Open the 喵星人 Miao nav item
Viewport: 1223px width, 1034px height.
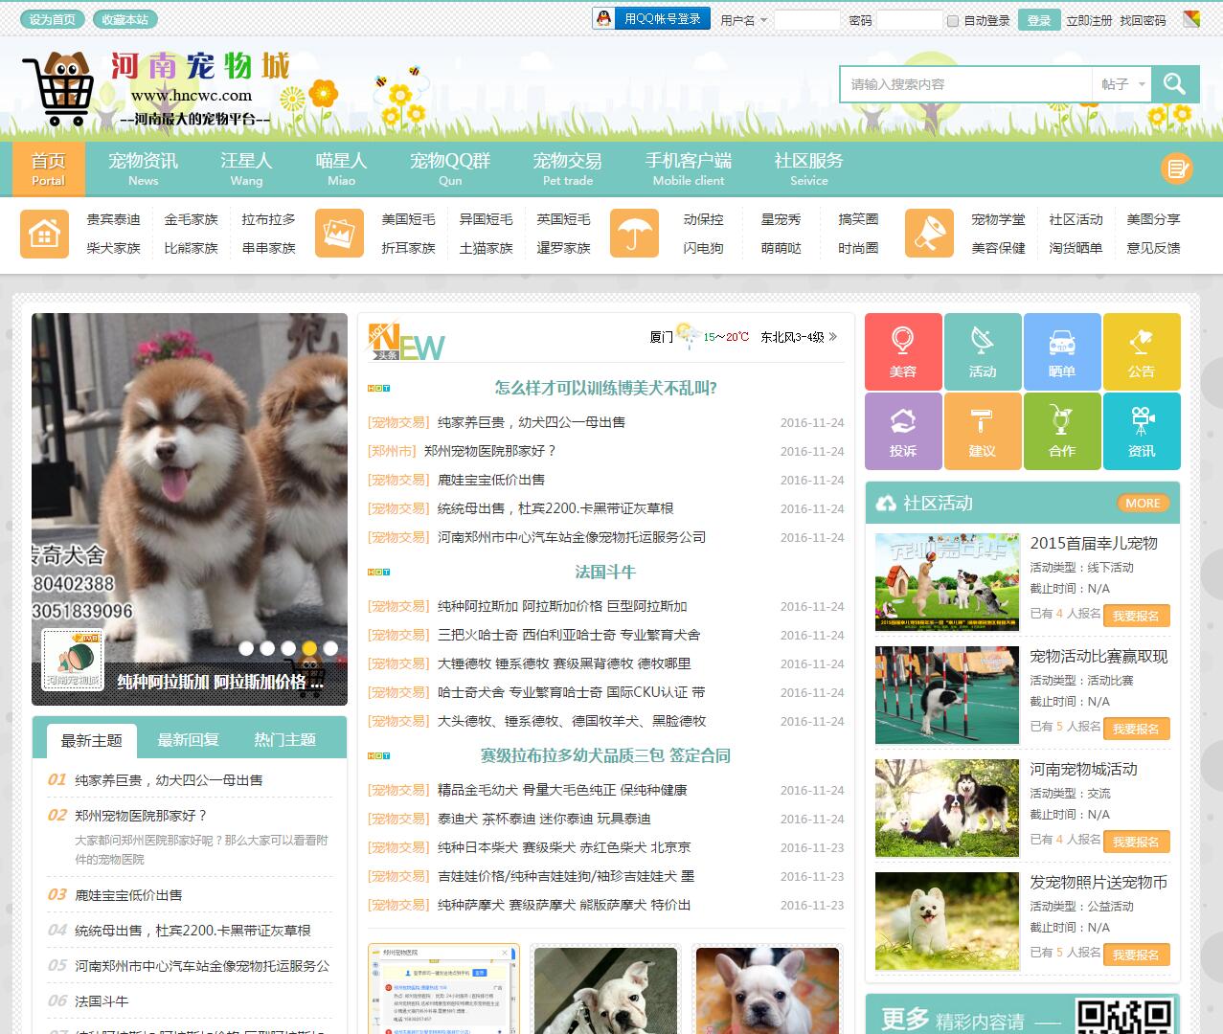pyautogui.click(x=341, y=169)
